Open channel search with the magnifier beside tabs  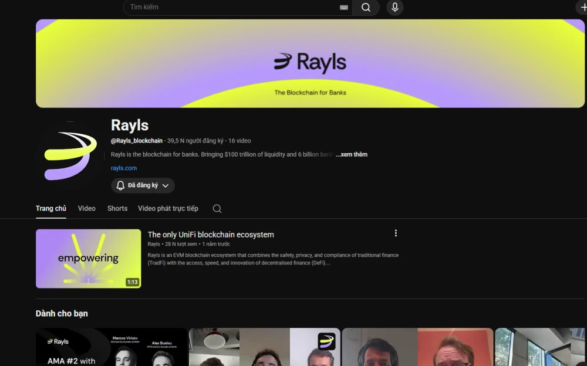(x=217, y=208)
